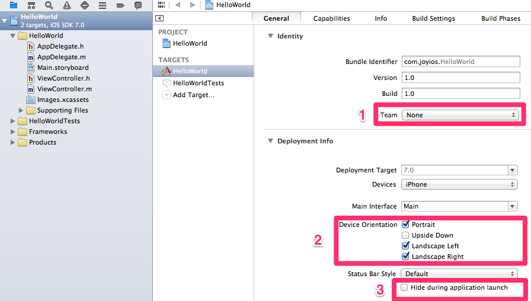Go back with the left arrow

(178, 5)
